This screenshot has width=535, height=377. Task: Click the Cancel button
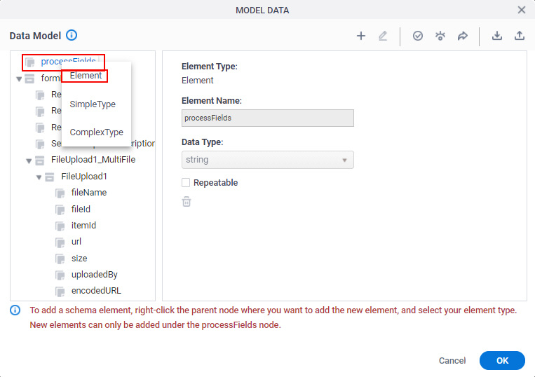pos(452,361)
